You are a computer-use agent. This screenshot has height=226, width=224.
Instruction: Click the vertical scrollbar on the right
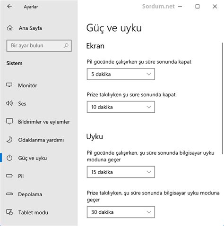click(x=223, y=98)
